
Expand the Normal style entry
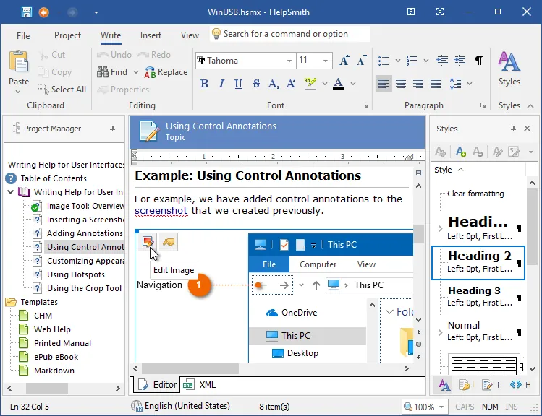click(440, 332)
